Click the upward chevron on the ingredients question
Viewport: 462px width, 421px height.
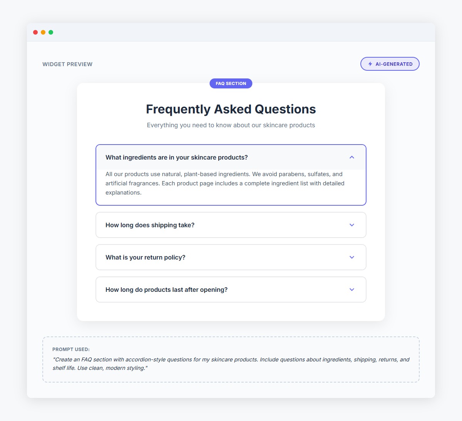pyautogui.click(x=352, y=157)
